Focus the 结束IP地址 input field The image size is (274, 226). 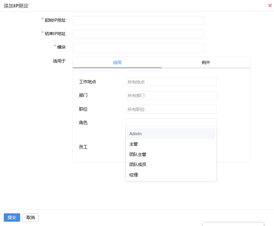(138, 34)
